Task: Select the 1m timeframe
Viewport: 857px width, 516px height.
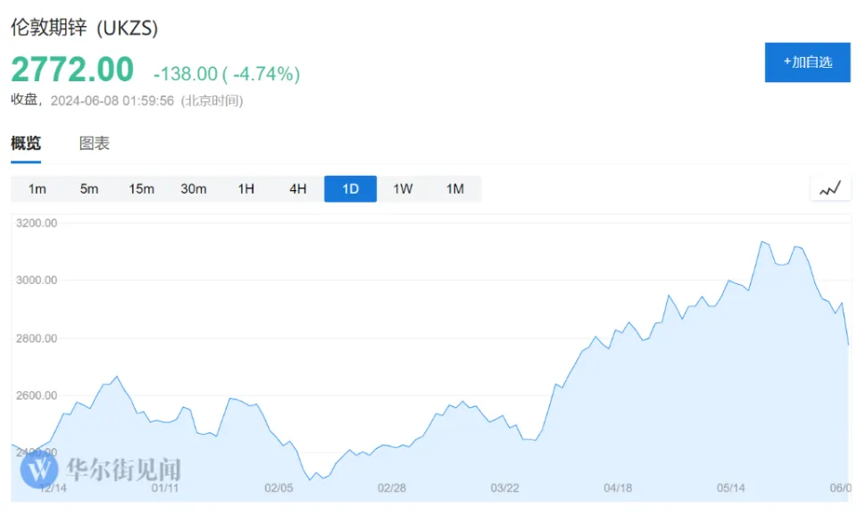Action: pos(37,188)
